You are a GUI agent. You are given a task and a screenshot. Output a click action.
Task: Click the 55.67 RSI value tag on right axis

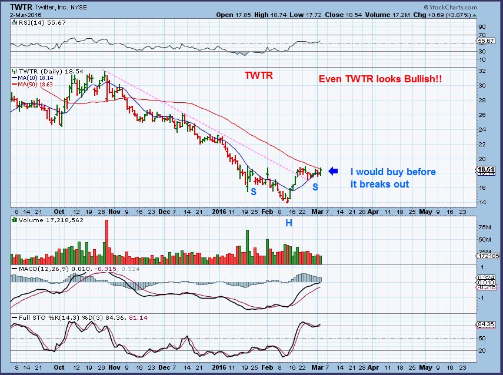coord(485,41)
